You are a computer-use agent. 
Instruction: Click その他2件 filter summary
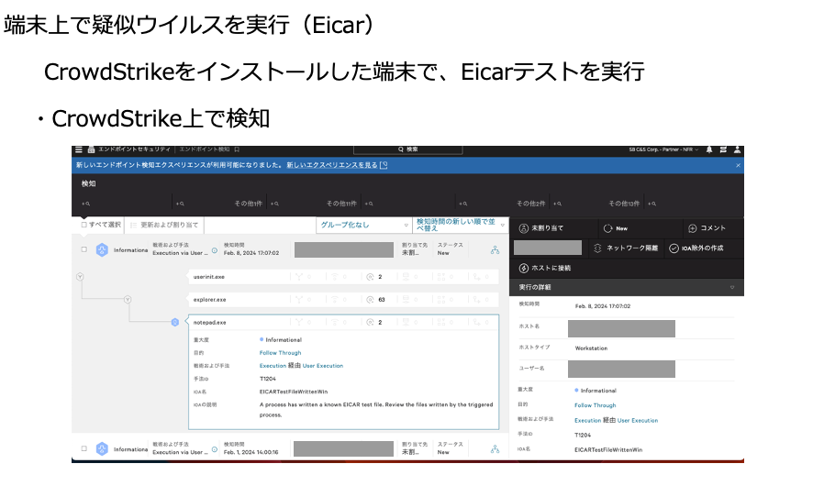(x=530, y=204)
